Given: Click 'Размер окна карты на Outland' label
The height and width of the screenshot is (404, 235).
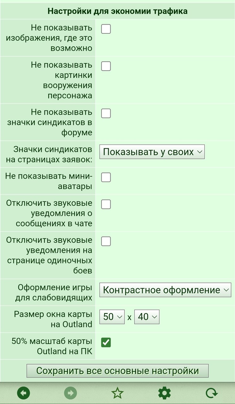Looking at the screenshot, I should coord(53,319).
